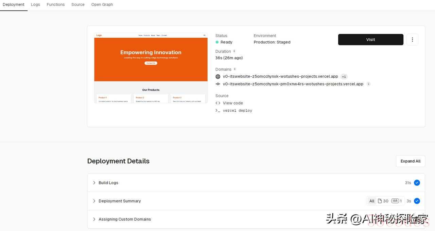Open v0-itswebsite-z5omcchynxk-wotushes-projects.vercel.app domain link
This screenshot has width=435, height=231.
(280, 77)
